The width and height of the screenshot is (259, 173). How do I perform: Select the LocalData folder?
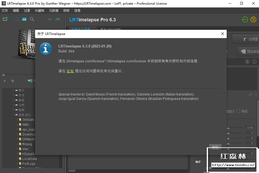pos(30,159)
